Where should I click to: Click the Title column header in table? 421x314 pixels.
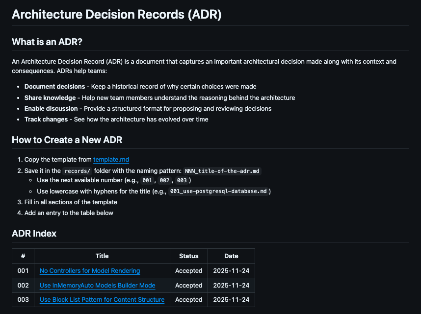[x=102, y=256]
